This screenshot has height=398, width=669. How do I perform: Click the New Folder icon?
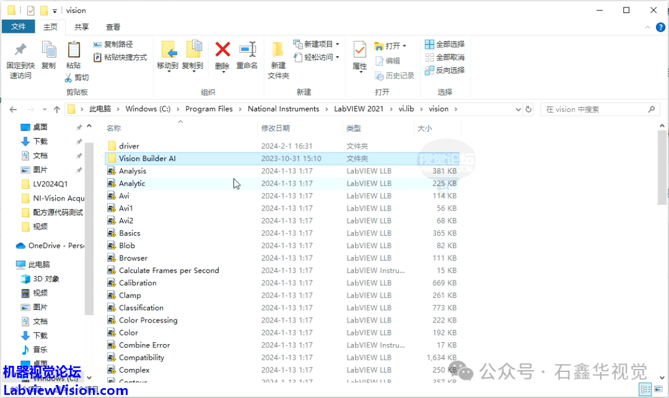point(278,51)
